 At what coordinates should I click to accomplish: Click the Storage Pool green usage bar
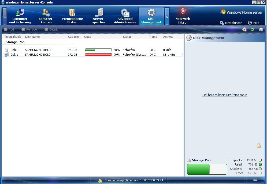point(207,169)
